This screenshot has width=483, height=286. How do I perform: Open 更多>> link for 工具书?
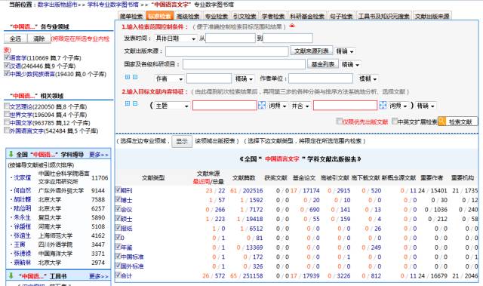coord(99,276)
